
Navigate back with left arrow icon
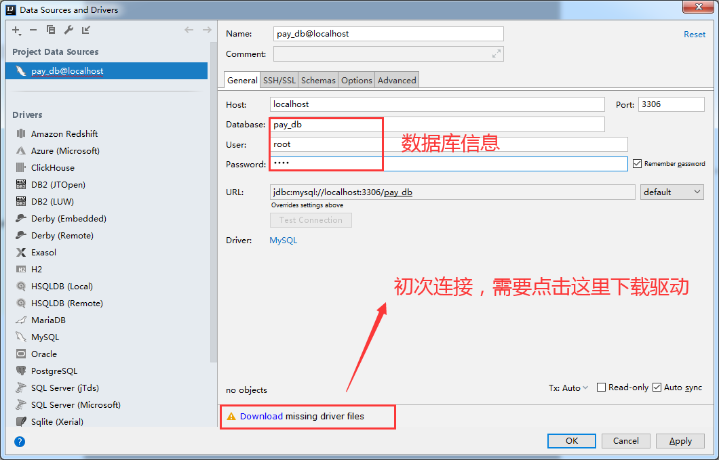(189, 30)
